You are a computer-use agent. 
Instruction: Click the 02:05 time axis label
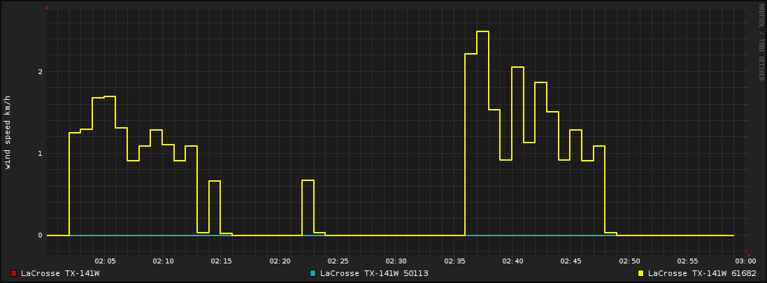click(105, 261)
